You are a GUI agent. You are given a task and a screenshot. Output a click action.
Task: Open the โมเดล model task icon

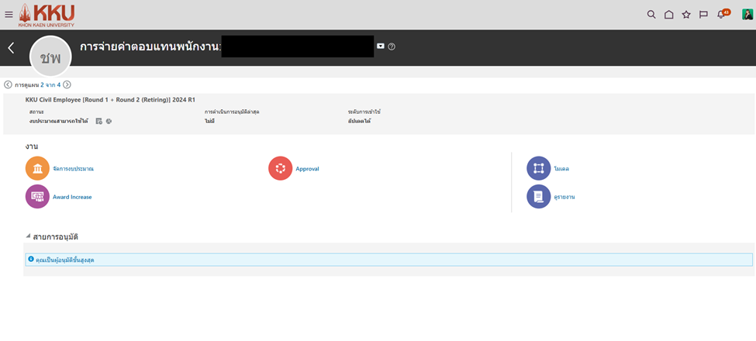click(x=538, y=168)
